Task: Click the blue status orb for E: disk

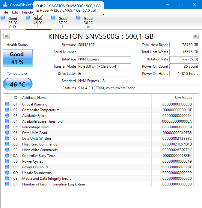Action: pos(28,18)
